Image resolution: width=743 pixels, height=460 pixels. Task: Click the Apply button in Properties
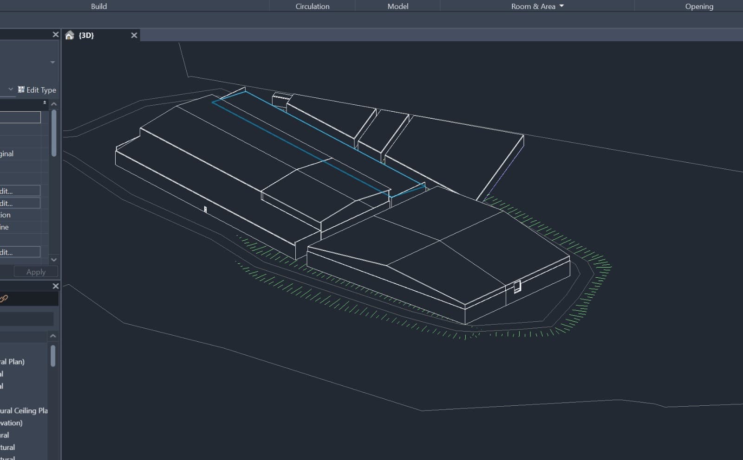[x=36, y=272]
